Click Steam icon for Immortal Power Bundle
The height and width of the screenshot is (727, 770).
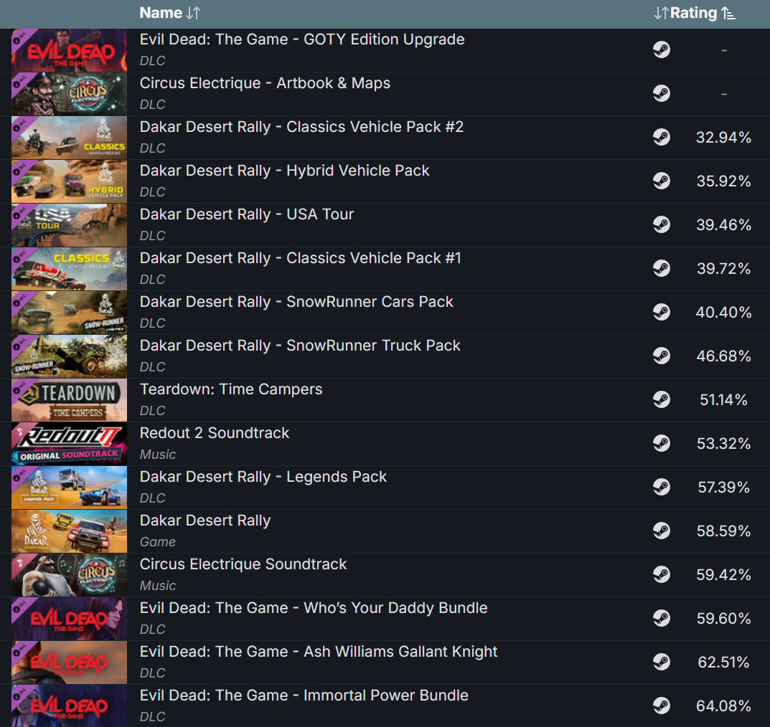tap(662, 705)
